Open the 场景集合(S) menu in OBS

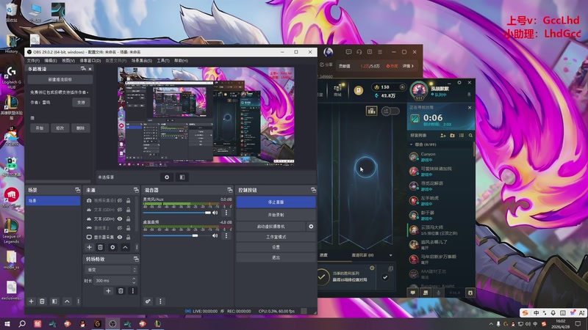tap(142, 61)
